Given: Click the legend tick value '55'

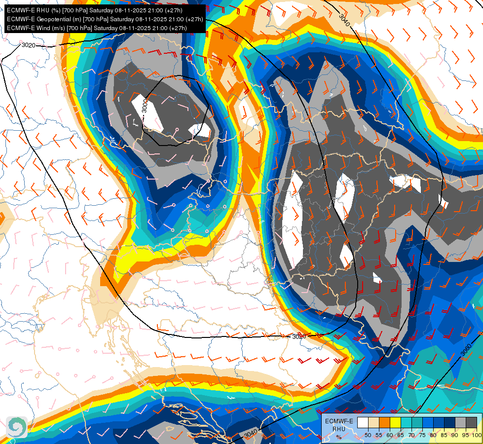Looking at the screenshot, I should (379, 435).
